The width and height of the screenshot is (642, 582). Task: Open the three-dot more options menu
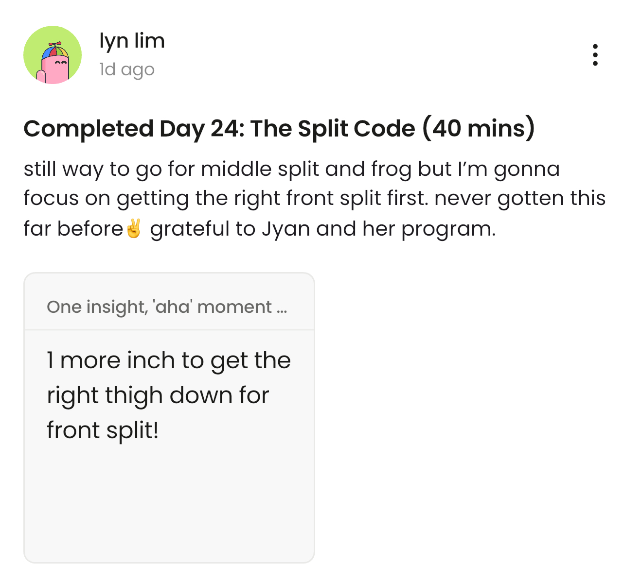pos(595,55)
